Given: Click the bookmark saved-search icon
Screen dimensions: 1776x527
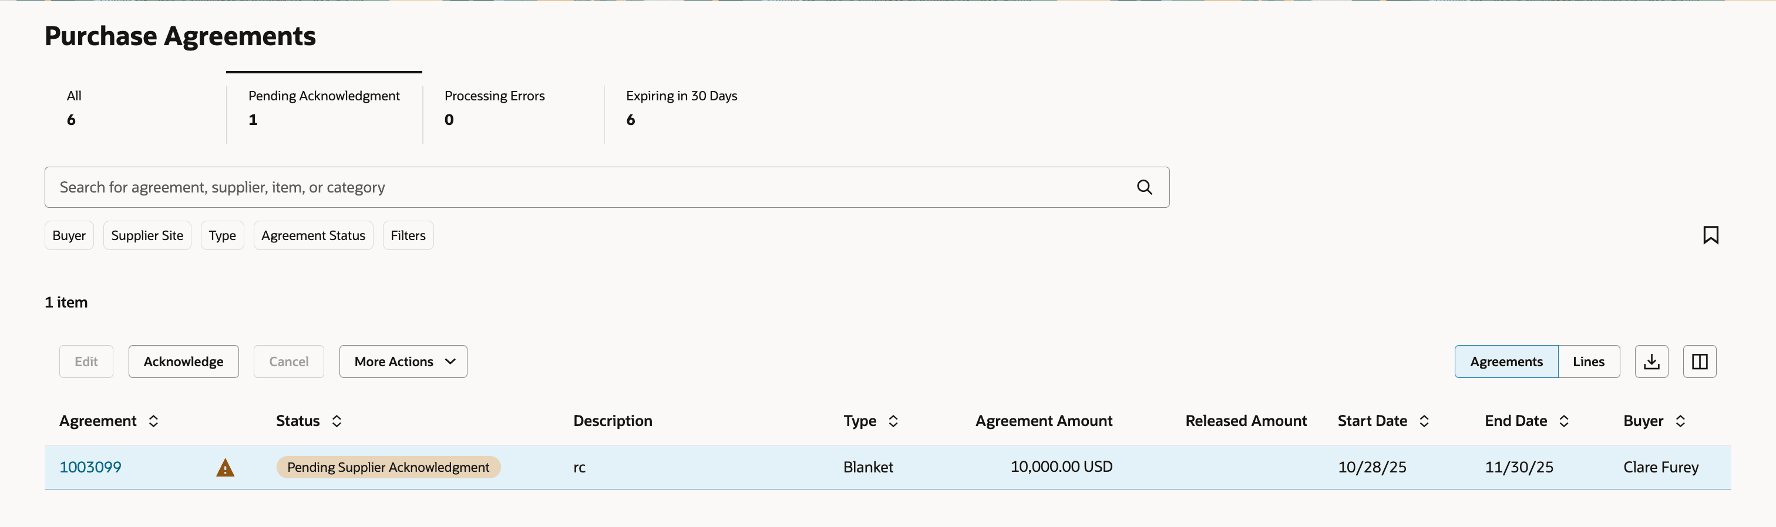Looking at the screenshot, I should point(1710,235).
